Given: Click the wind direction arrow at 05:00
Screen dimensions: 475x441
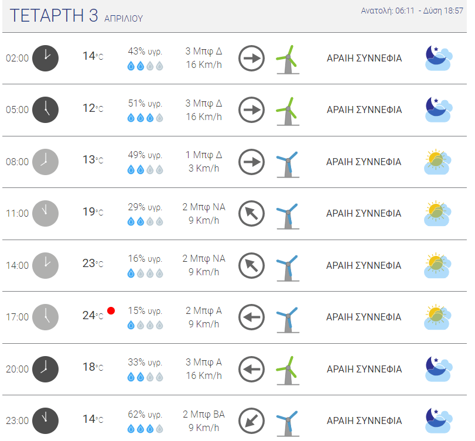Looking at the screenshot, I should (251, 110).
